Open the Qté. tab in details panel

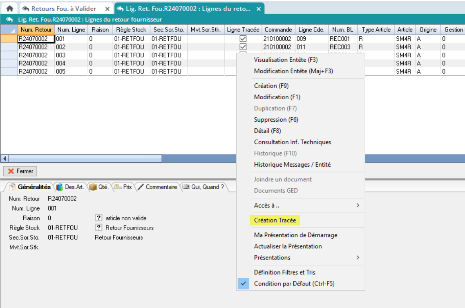pos(98,187)
